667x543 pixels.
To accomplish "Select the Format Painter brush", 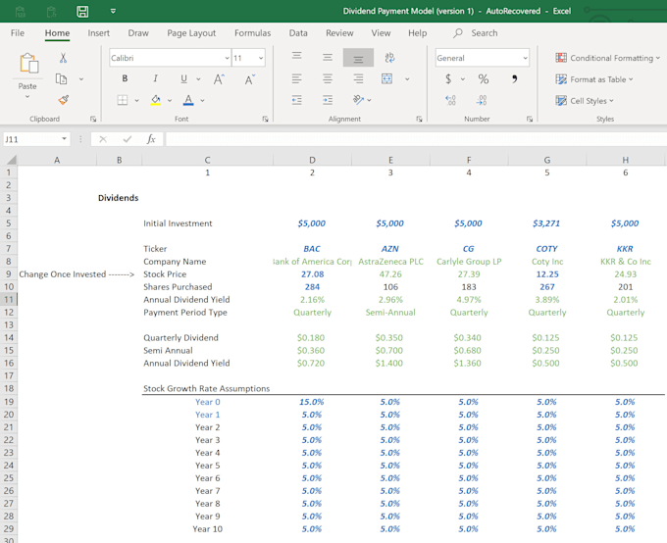I will (63, 100).
